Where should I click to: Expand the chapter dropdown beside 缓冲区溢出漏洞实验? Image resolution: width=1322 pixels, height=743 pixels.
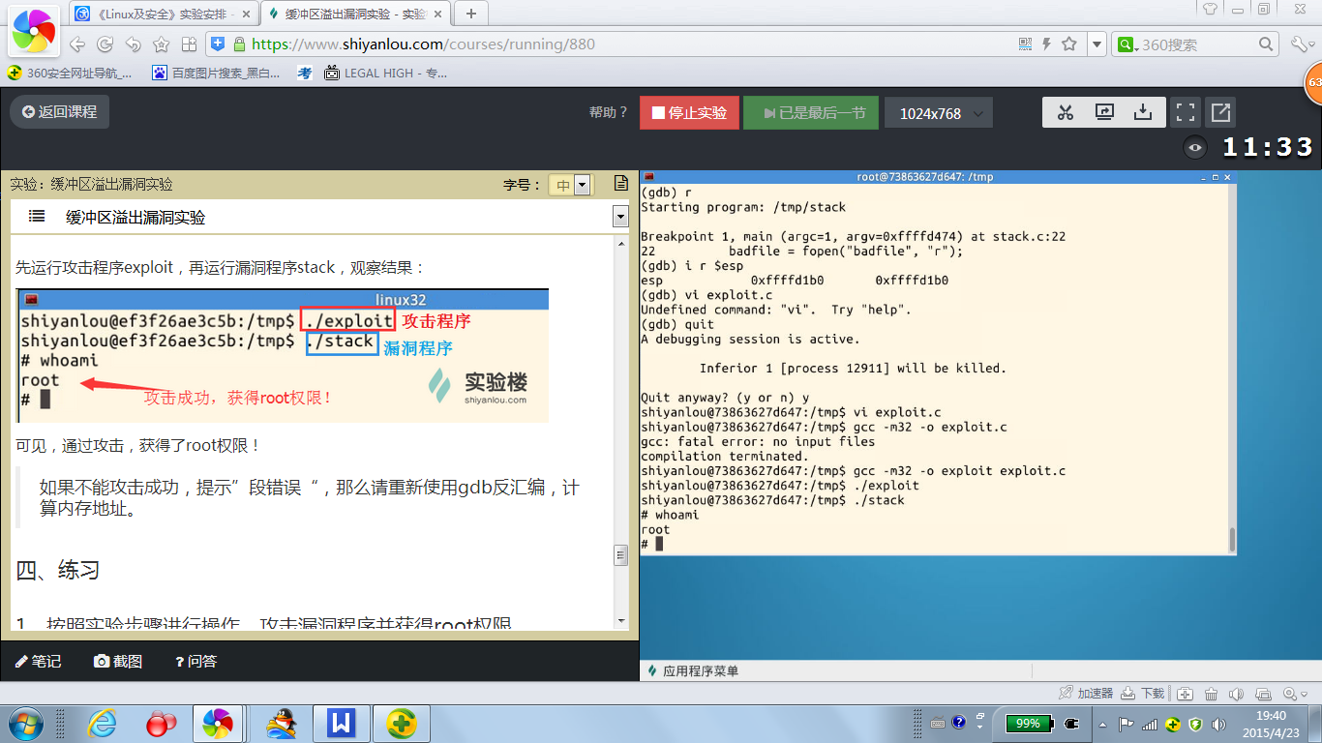pos(620,218)
